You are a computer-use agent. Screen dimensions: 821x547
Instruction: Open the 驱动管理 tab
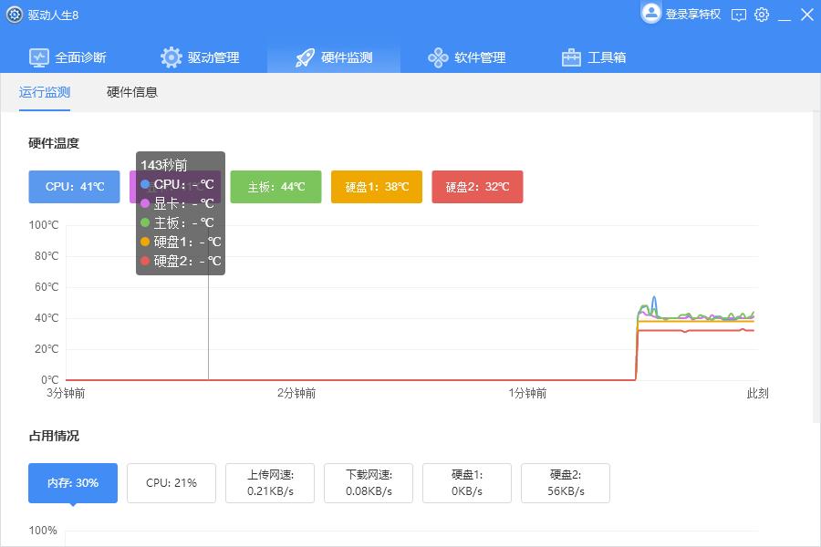click(201, 57)
